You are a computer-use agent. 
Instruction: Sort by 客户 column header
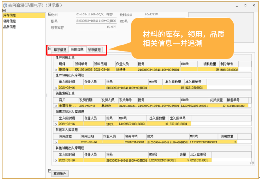point(68,100)
